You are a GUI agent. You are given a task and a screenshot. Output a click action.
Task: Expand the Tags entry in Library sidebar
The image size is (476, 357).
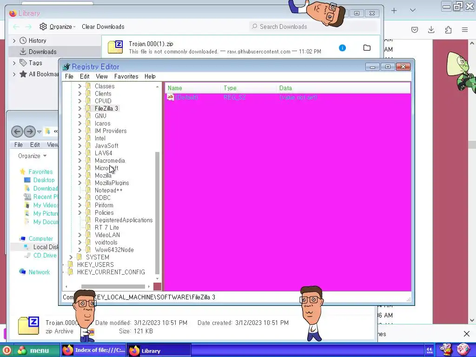tap(14, 63)
